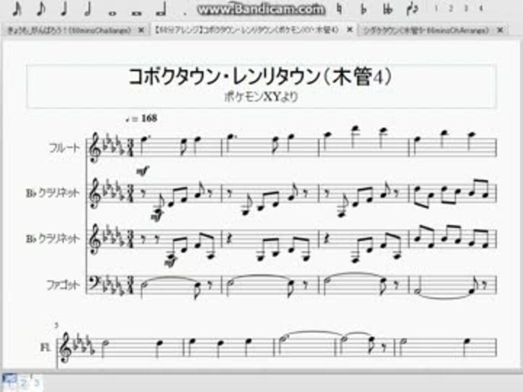Select the flute staff treble clef
This screenshot has width=523, height=392.
(95, 148)
